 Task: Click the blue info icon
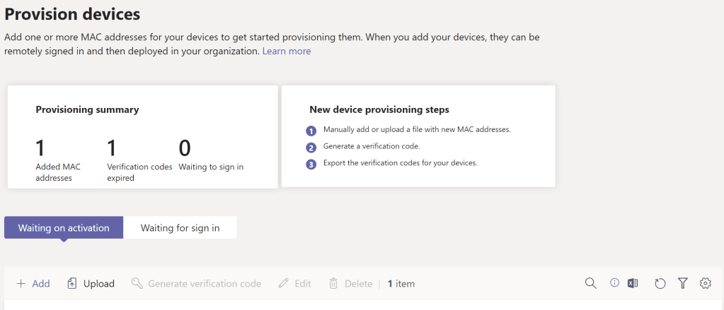click(x=614, y=282)
